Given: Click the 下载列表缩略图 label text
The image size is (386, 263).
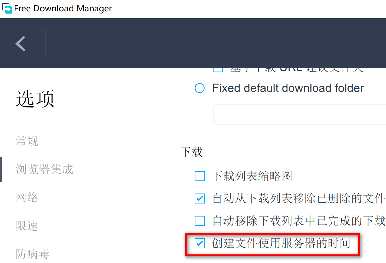Looking at the screenshot, I should pos(252,176).
